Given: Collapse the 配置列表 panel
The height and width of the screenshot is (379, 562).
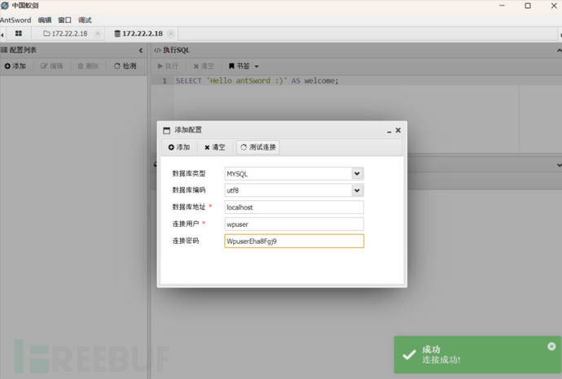Looking at the screenshot, I should 141,50.
